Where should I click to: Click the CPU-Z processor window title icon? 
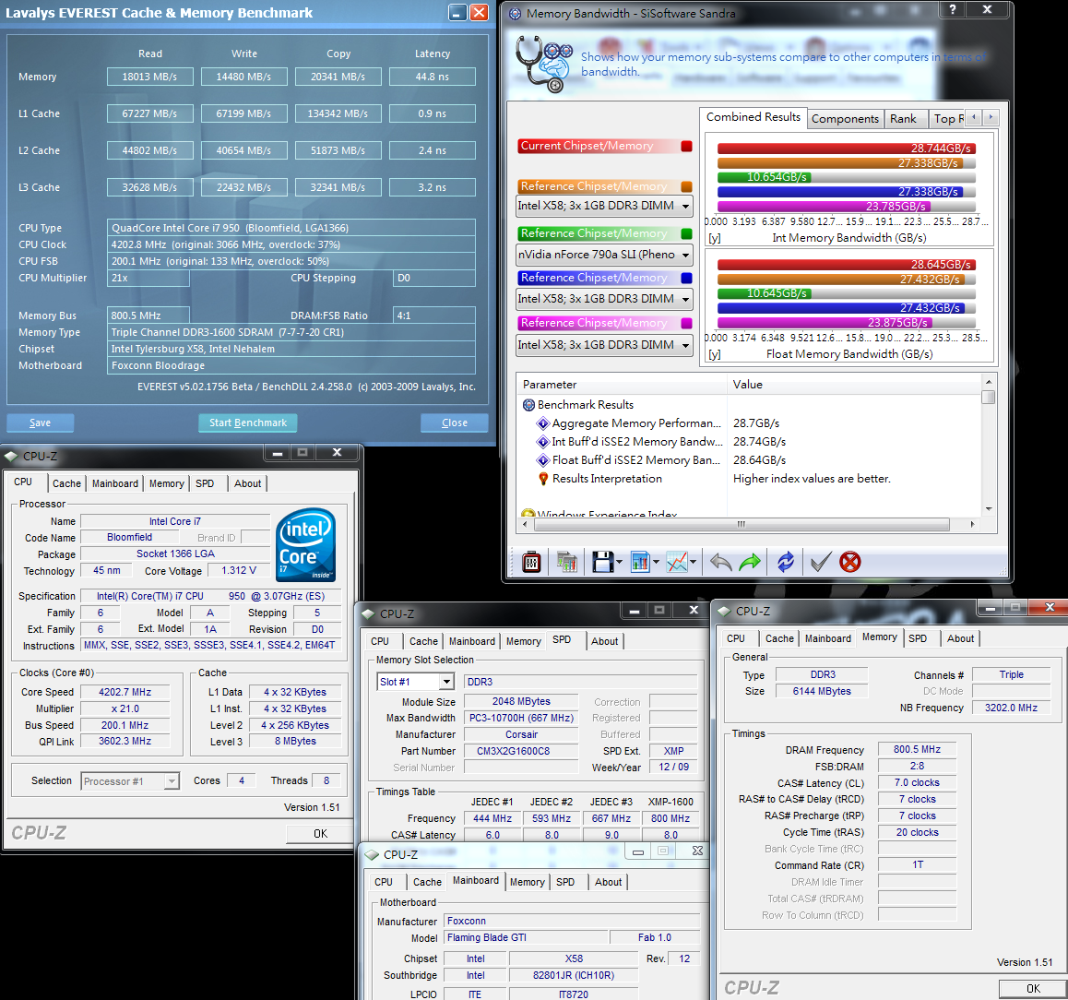click(x=11, y=457)
